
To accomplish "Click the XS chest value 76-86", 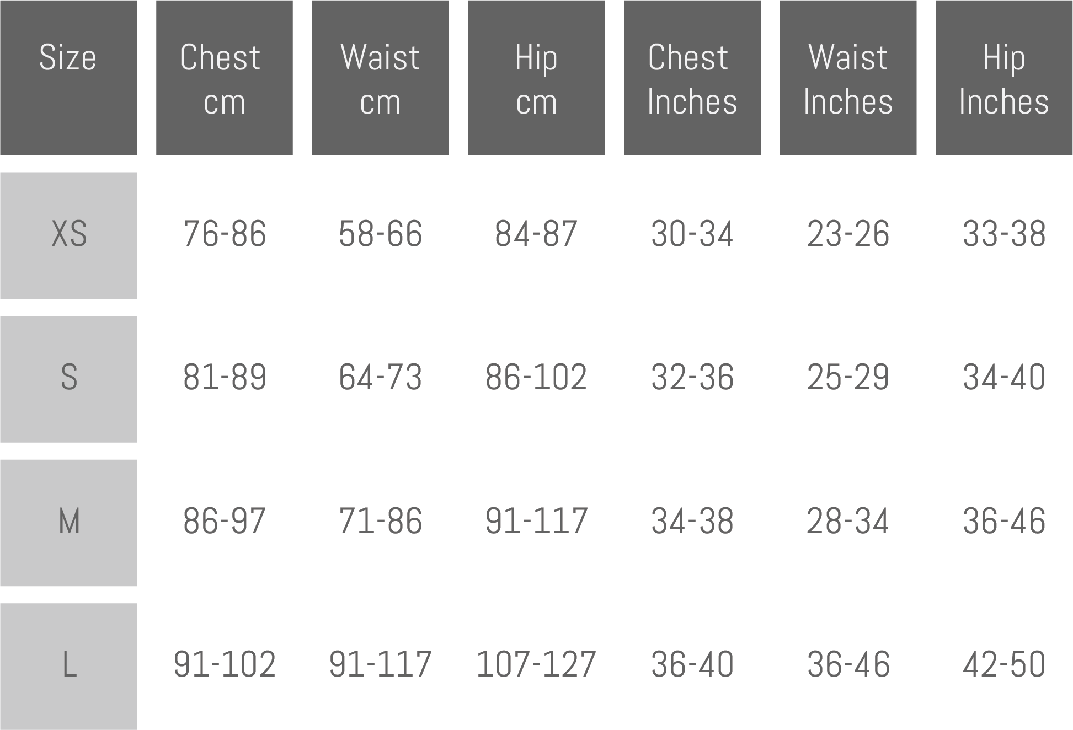I will [225, 234].
